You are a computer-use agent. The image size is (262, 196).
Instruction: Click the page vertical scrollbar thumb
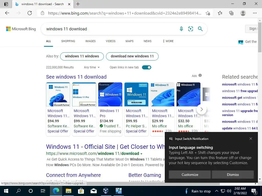click(x=260, y=38)
